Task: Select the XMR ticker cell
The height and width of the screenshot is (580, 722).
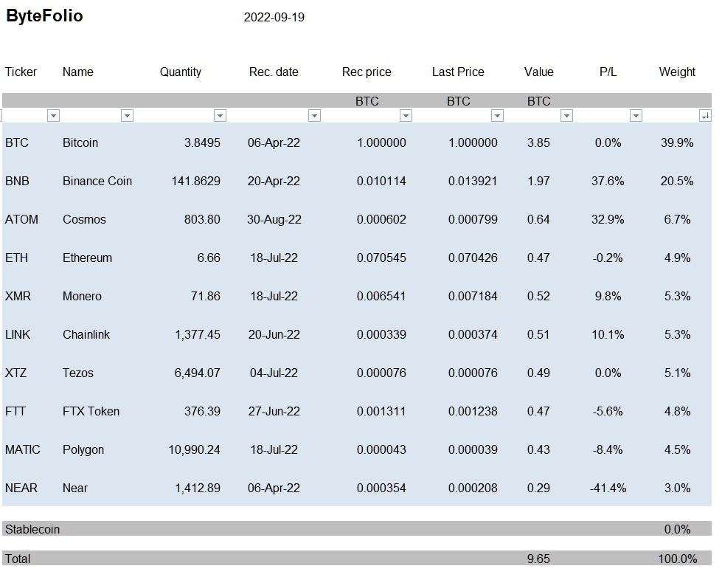Action: [18, 296]
